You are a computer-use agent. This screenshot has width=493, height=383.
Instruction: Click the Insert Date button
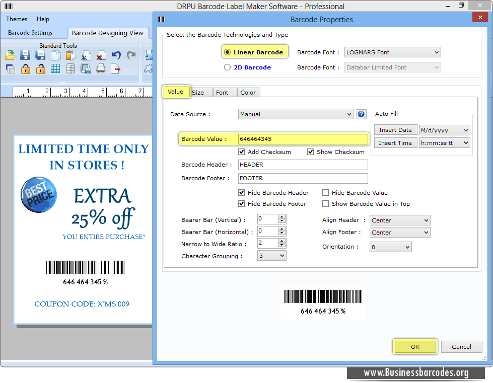click(395, 130)
